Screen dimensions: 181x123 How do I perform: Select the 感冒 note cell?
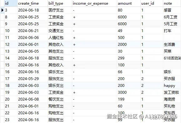click(x=172, y=10)
